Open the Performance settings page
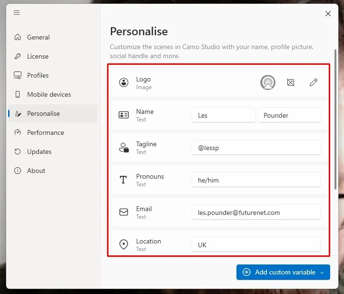The width and height of the screenshot is (344, 294). 45,132
